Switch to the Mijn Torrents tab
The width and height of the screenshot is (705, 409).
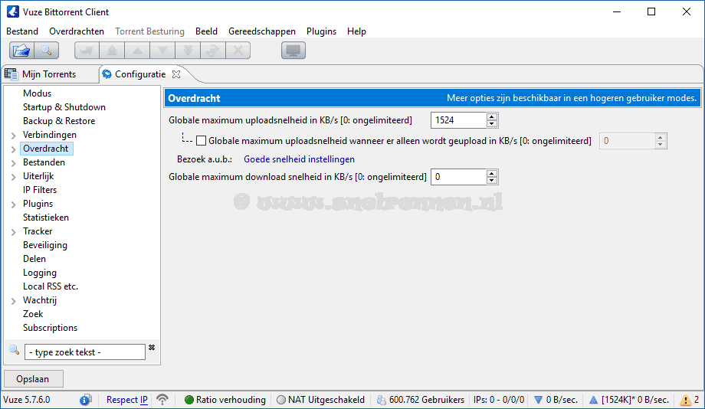49,74
